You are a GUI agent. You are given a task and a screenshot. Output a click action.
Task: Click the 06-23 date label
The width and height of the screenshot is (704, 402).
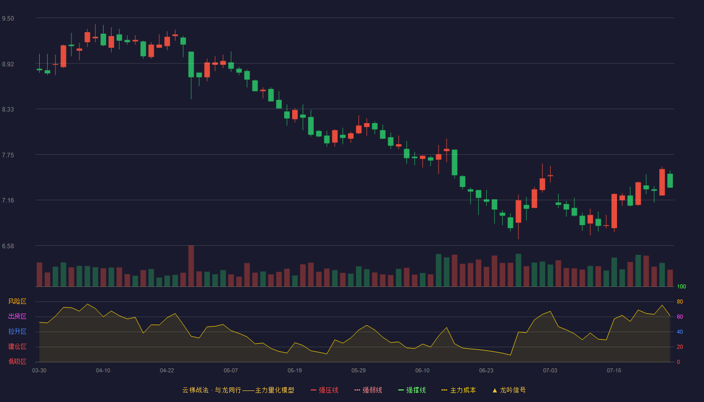pyautogui.click(x=486, y=370)
